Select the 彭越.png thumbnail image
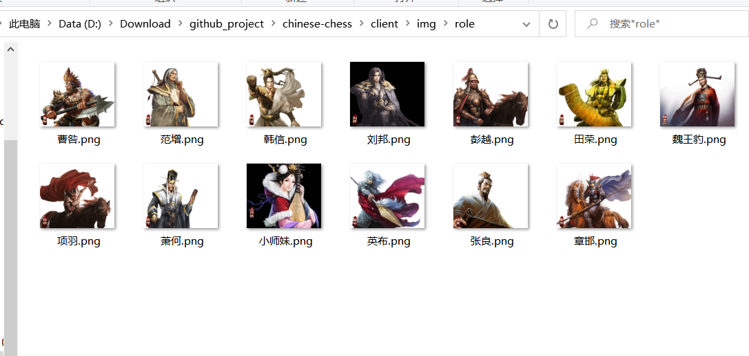The image size is (749, 356). coord(491,94)
